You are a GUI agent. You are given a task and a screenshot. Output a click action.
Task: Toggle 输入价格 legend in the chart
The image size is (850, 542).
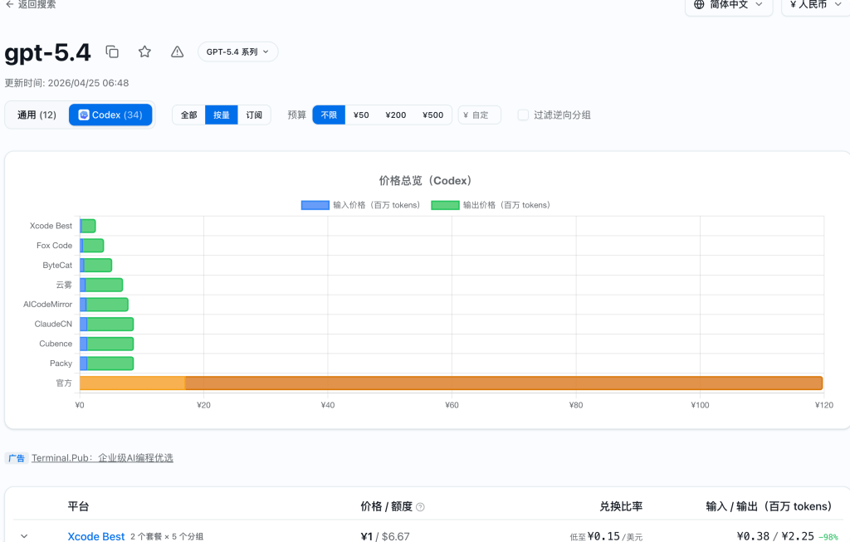315,205
